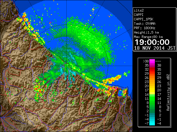Click the '-7' legend label

coord(147,123)
